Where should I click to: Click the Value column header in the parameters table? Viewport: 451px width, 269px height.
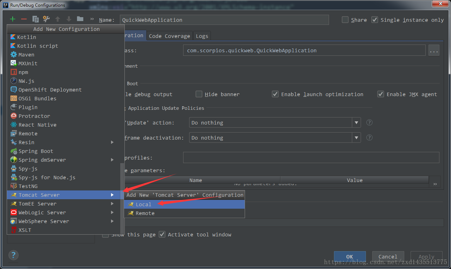click(x=355, y=180)
